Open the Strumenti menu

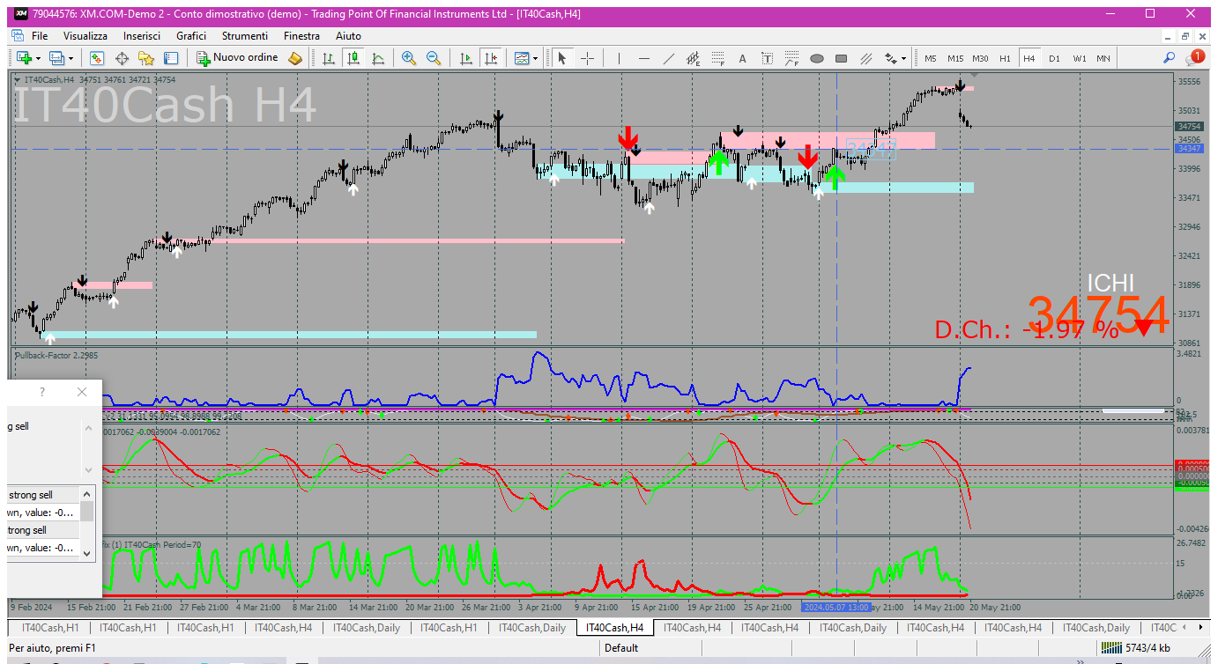[245, 36]
